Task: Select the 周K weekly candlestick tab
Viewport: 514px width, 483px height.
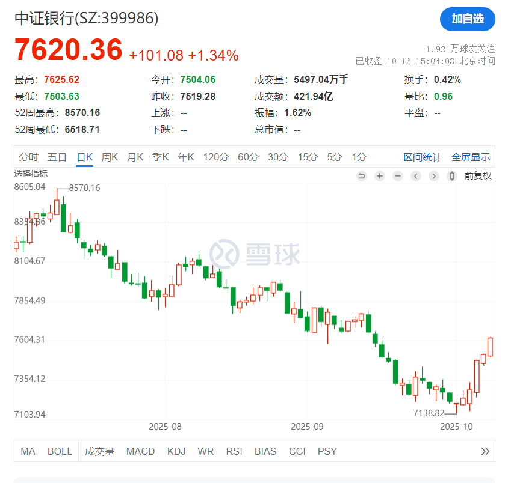Action: [110, 157]
